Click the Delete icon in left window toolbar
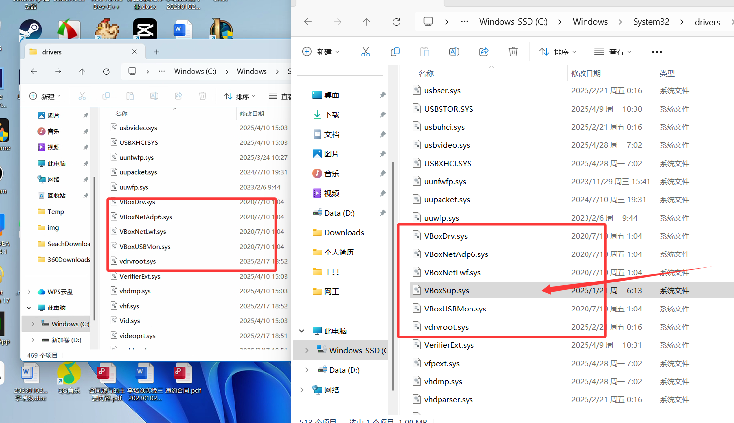 click(203, 96)
